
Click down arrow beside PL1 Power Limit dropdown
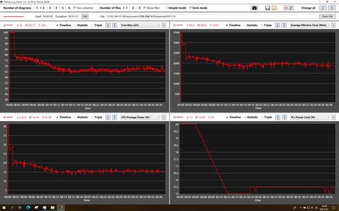pos(284,117)
